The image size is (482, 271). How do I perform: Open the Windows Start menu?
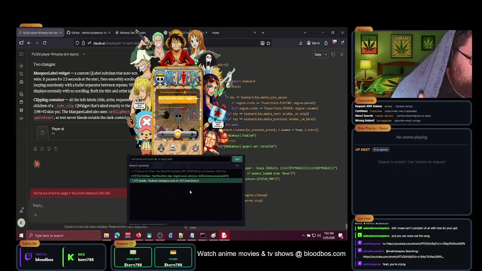click(x=21, y=236)
